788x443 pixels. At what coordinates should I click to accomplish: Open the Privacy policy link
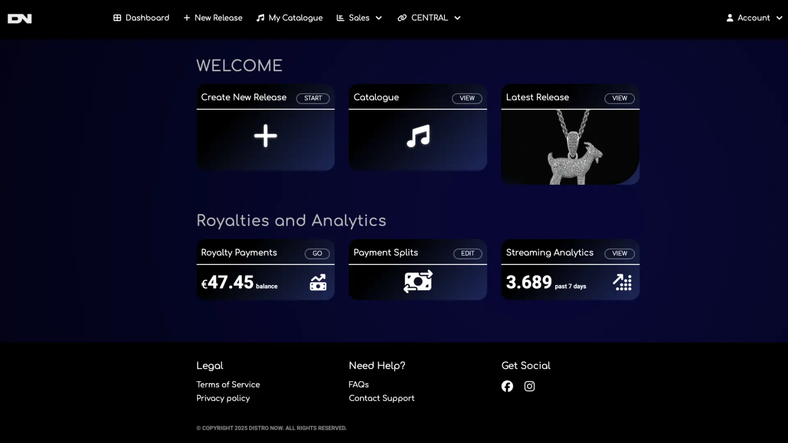click(x=223, y=398)
